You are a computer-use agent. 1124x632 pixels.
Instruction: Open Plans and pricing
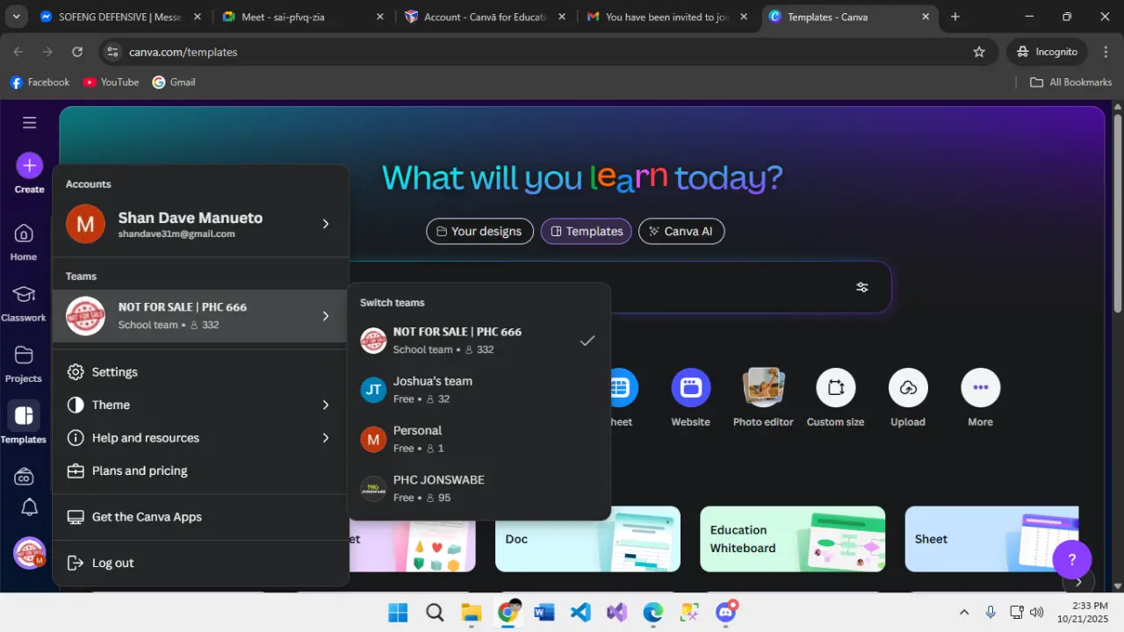pyautogui.click(x=200, y=470)
